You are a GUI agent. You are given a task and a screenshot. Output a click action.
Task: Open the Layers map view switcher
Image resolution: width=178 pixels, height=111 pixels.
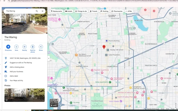pyautogui.click(x=54, y=103)
